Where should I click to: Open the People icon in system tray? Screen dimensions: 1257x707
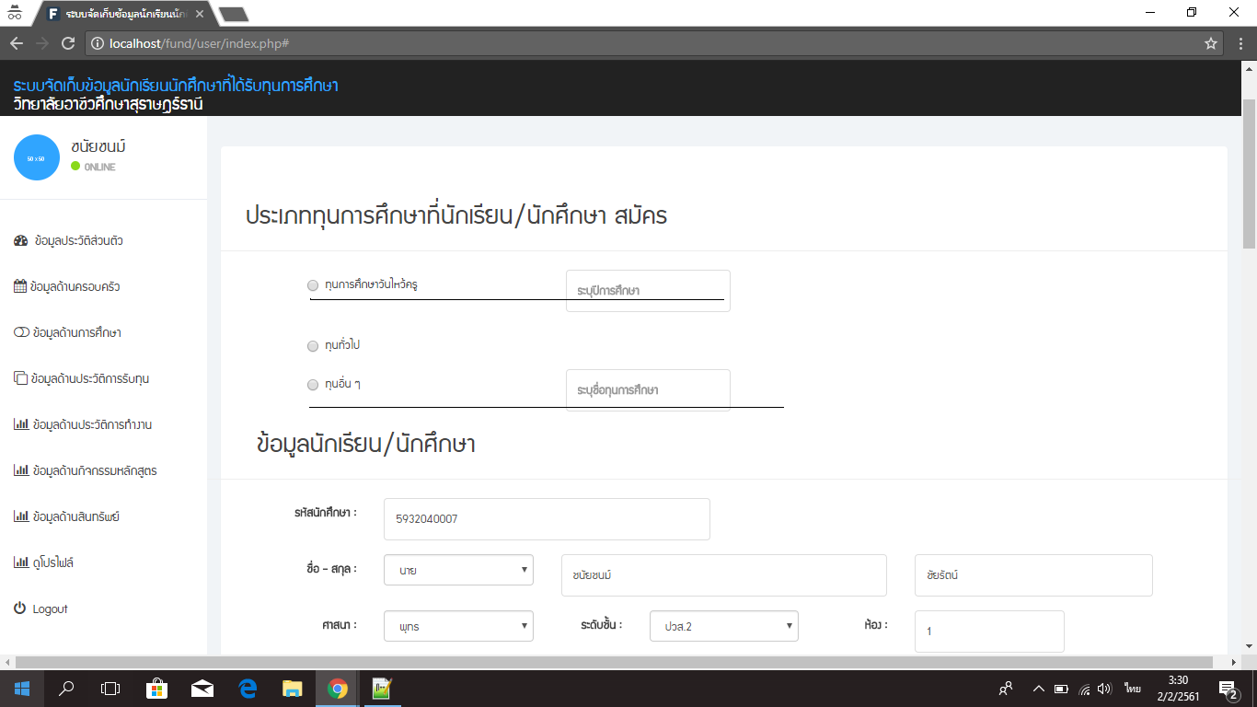(1006, 688)
